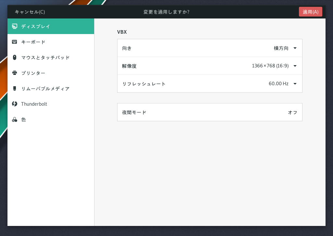Screen dimensions: 333x236
Task: Apply changes with 適用(A) button
Action: (x=311, y=12)
